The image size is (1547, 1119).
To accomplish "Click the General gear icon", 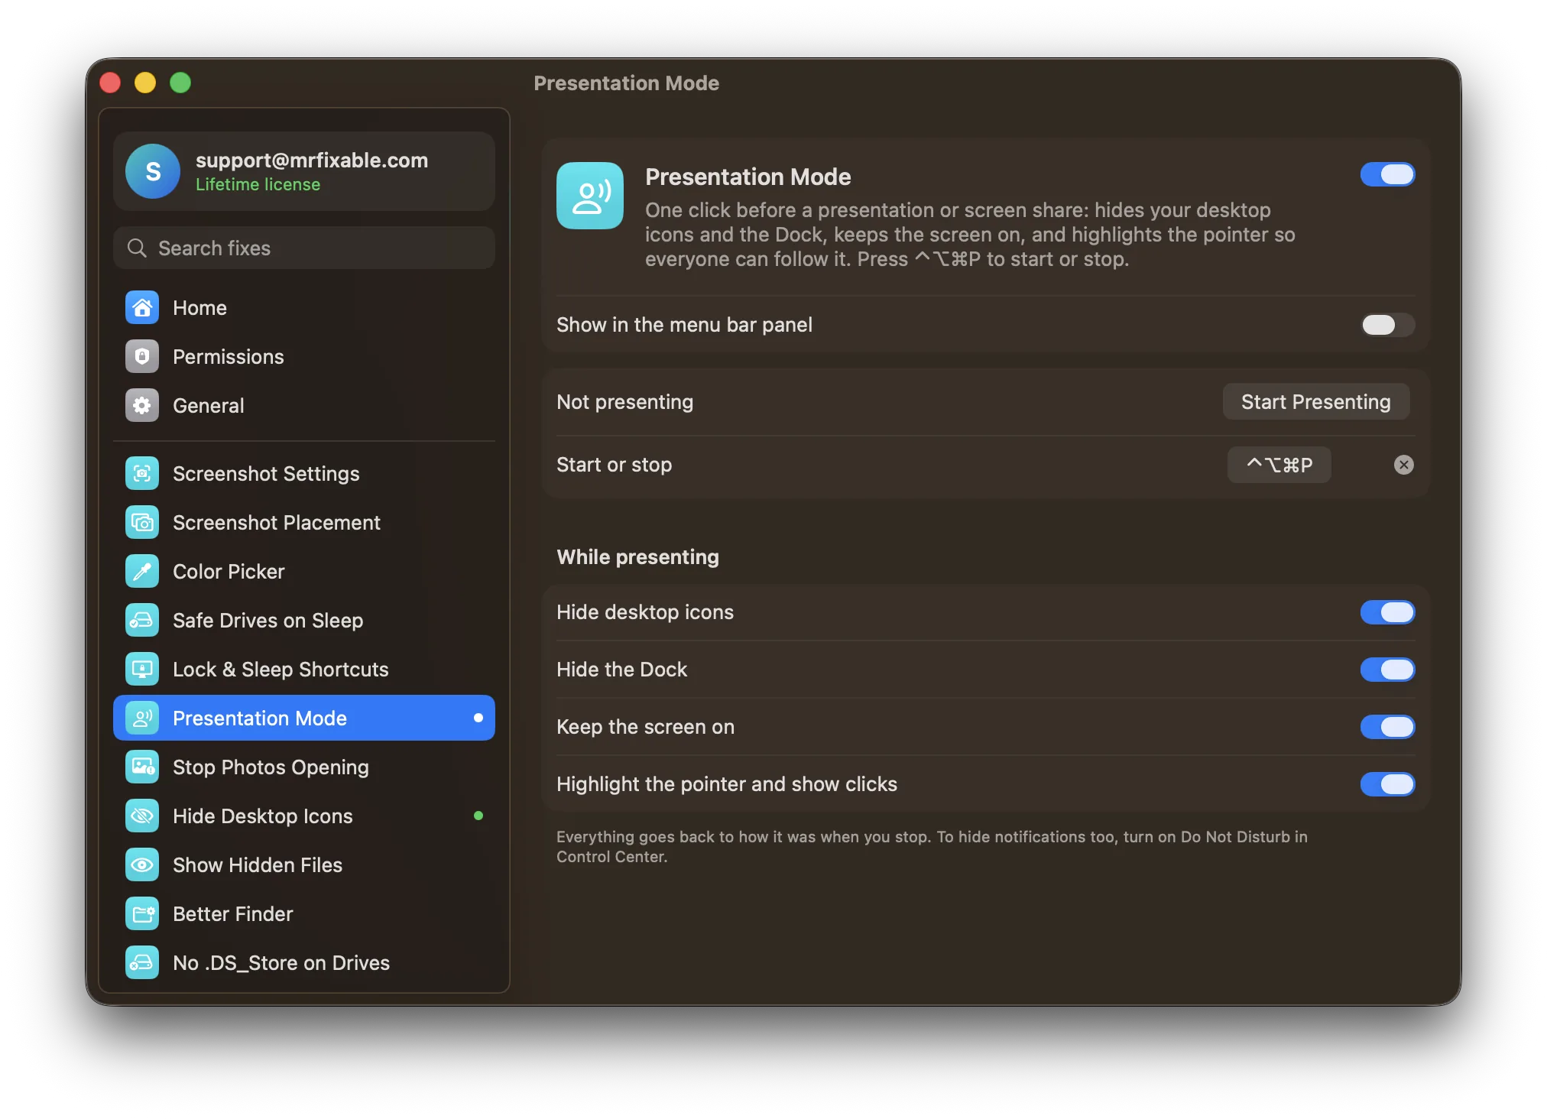I will [142, 406].
